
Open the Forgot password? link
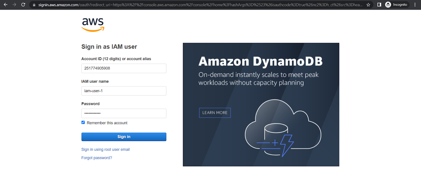[x=97, y=158]
